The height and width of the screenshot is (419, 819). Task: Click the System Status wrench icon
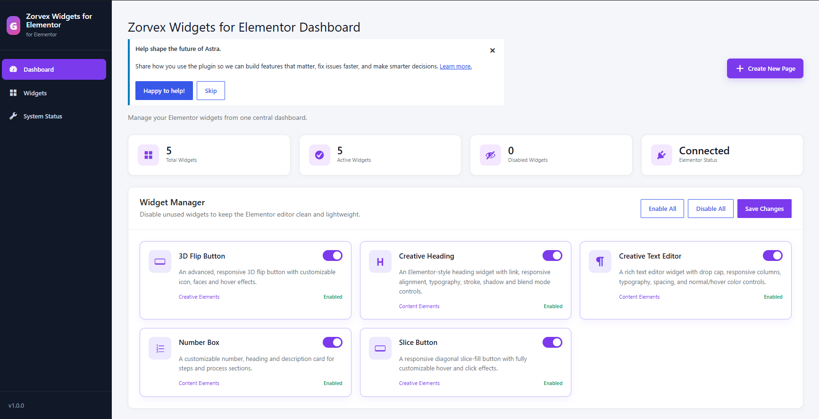point(13,116)
